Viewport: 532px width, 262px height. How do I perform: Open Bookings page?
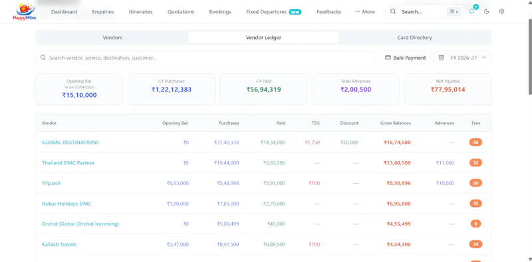220,11
